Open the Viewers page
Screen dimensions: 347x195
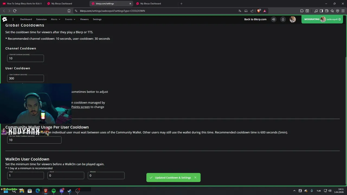[84, 19]
